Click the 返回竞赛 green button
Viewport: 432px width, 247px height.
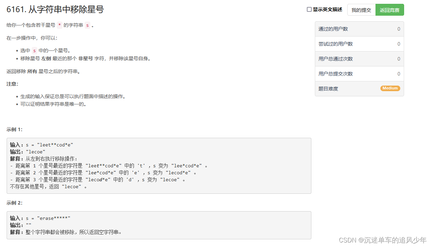point(389,10)
